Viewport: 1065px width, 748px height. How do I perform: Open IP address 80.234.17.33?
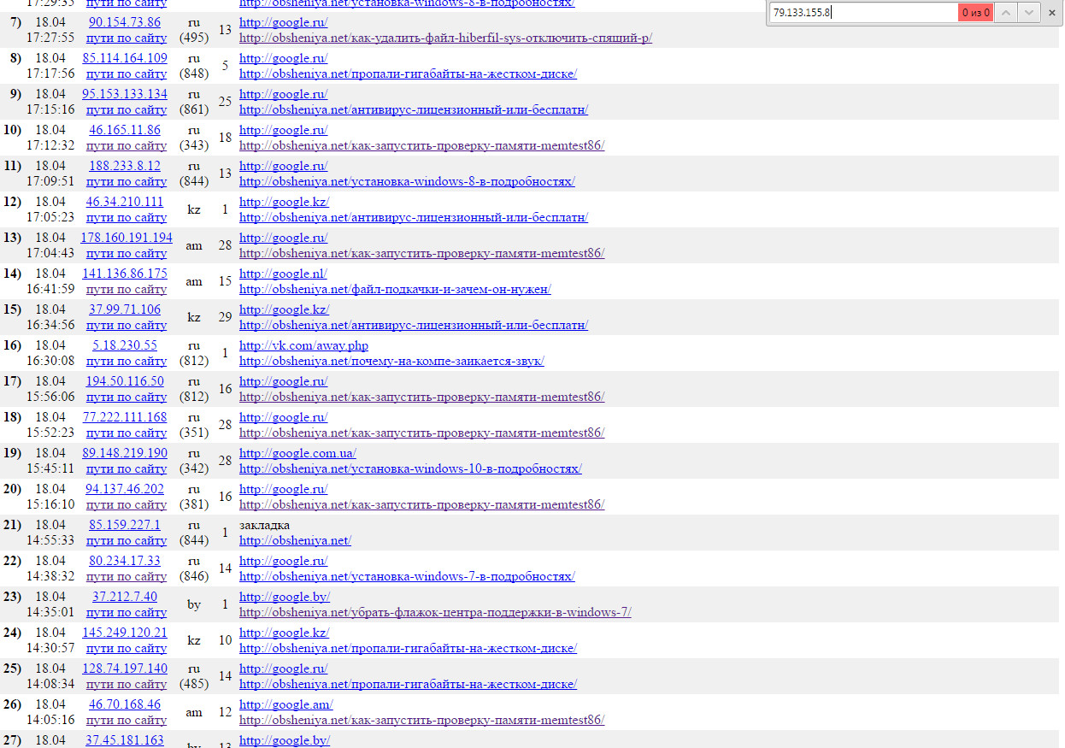125,561
